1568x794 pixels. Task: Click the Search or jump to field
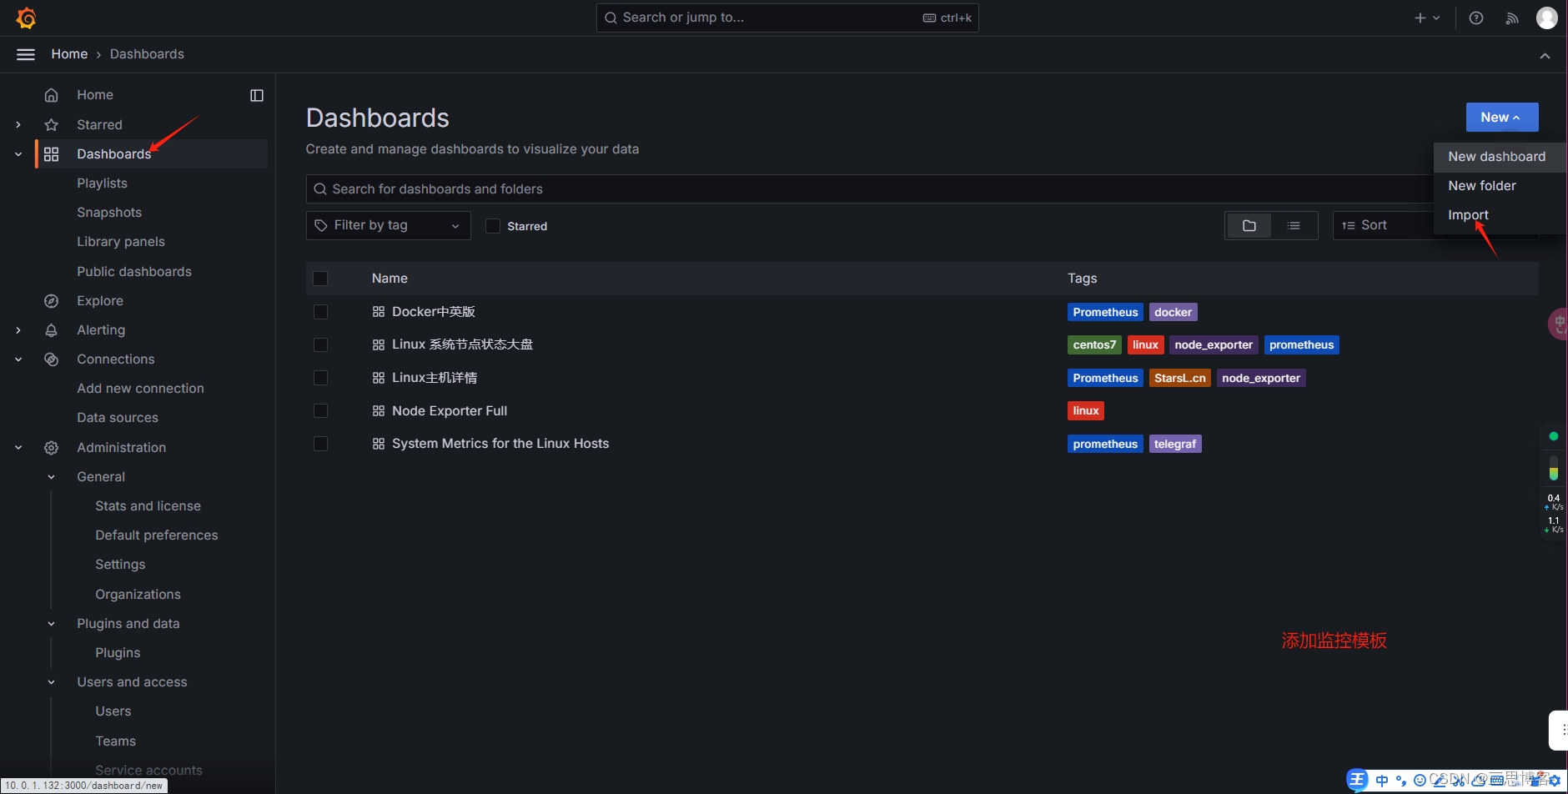pos(787,18)
